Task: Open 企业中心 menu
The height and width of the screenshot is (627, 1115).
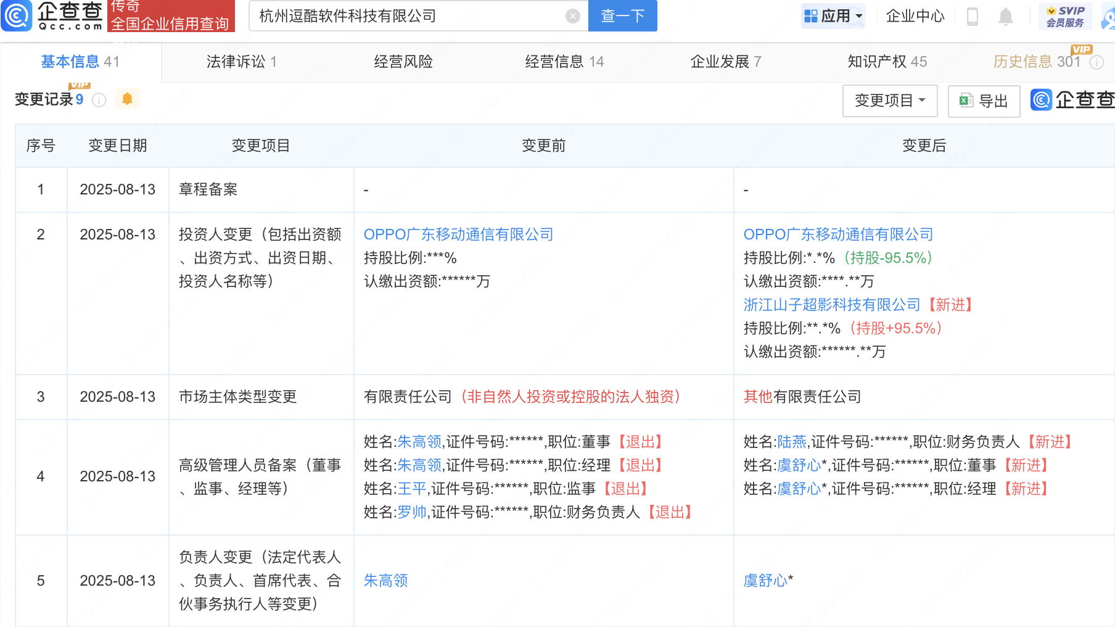Action: [x=915, y=16]
